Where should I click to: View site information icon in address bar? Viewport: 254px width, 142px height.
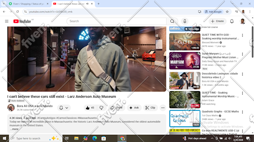(25, 12)
